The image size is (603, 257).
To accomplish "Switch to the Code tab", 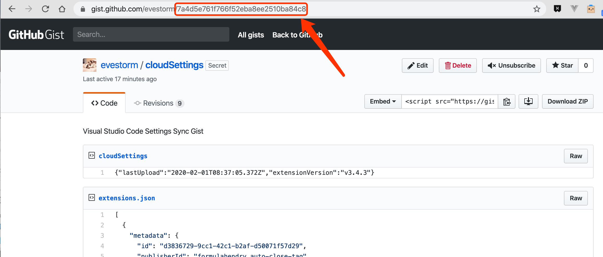I will pos(104,103).
